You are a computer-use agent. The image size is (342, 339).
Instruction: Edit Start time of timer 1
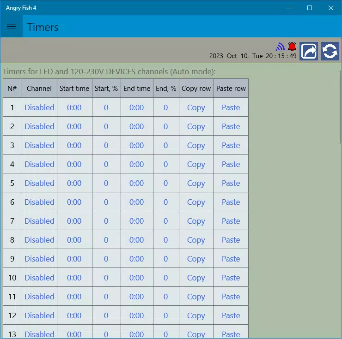coord(74,107)
